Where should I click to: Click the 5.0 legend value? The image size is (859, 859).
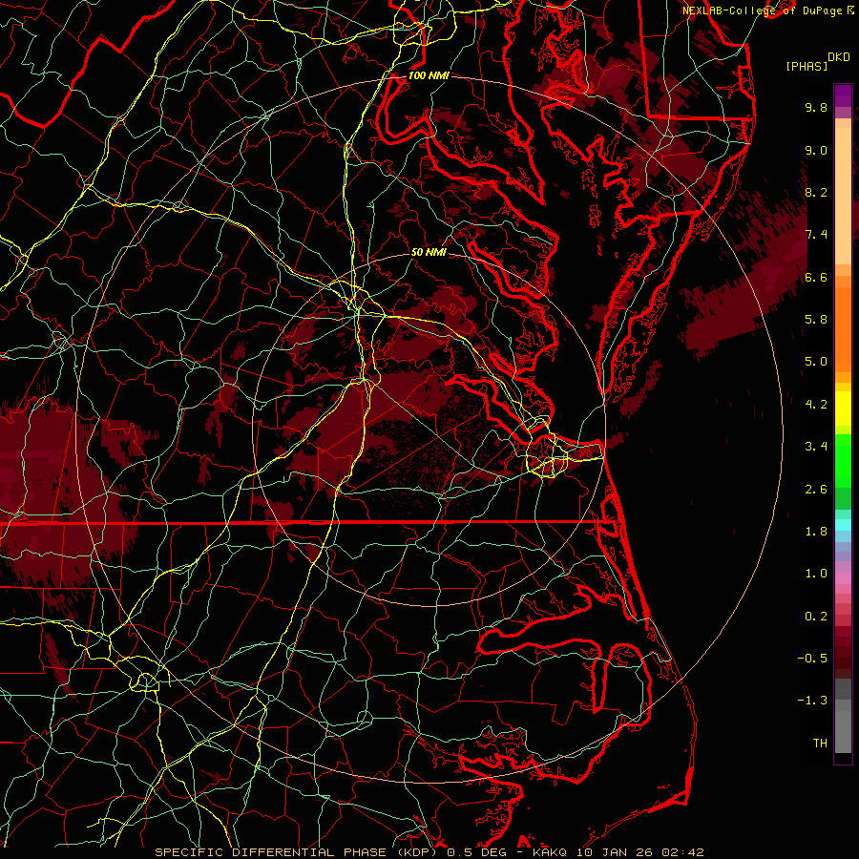pos(816,362)
